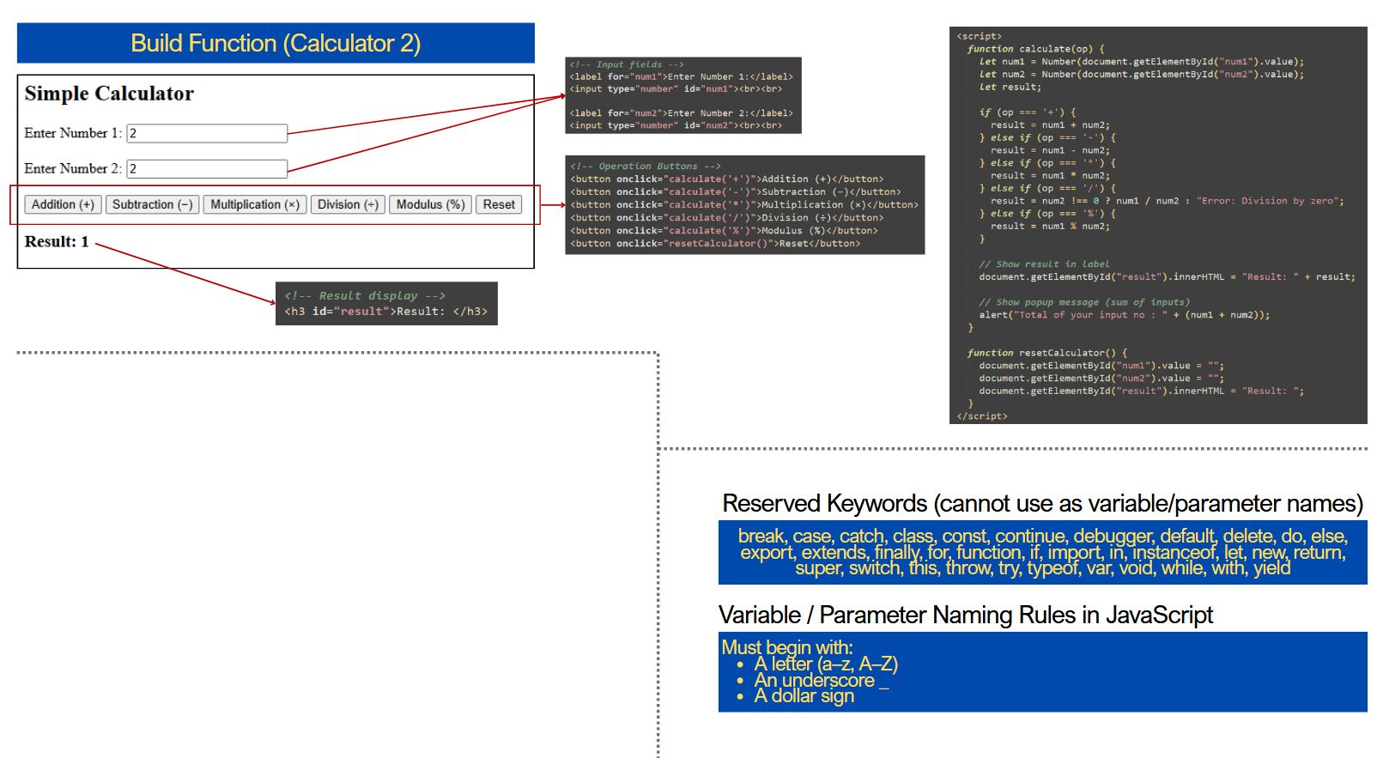Screen dimensions: 1377x758
Task: Click the Modulus (%) button
Action: [x=430, y=204]
